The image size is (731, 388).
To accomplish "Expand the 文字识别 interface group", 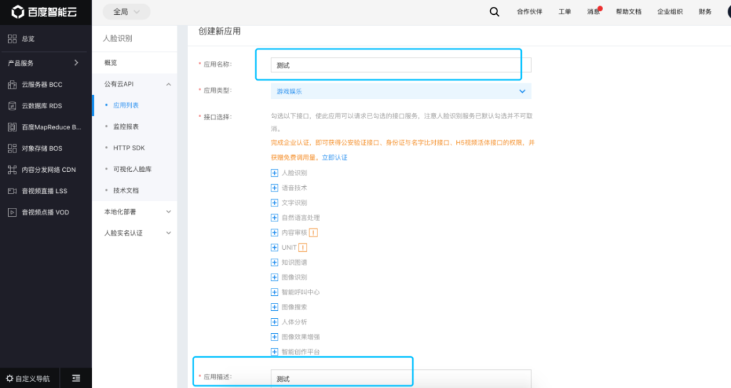I will tap(274, 203).
